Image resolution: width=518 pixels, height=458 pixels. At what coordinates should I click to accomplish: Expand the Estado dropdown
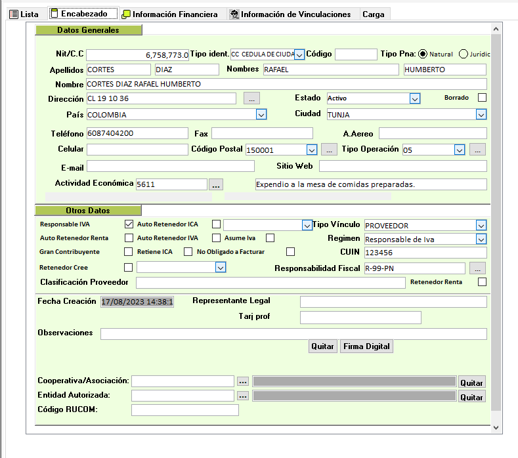pyautogui.click(x=414, y=98)
